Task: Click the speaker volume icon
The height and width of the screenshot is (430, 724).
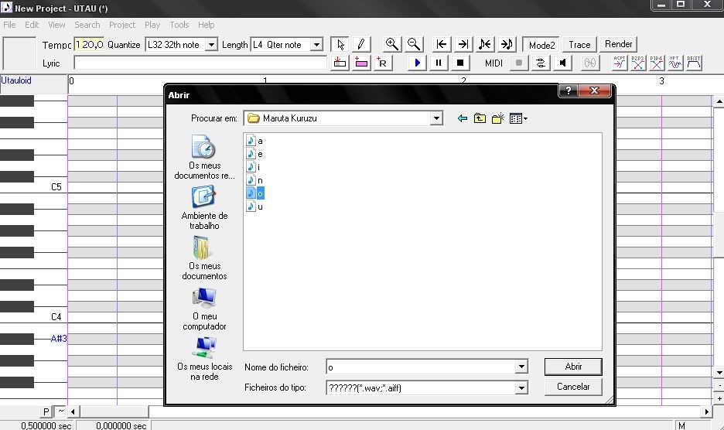Action: [x=562, y=63]
